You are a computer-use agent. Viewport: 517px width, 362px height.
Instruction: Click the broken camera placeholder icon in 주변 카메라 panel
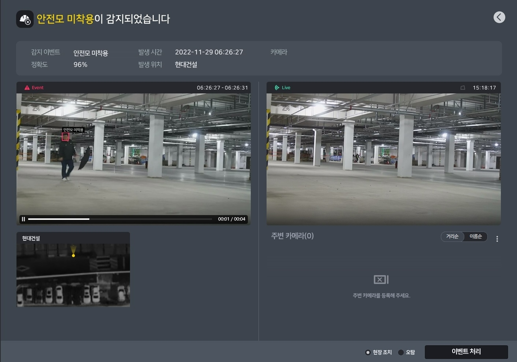381,279
